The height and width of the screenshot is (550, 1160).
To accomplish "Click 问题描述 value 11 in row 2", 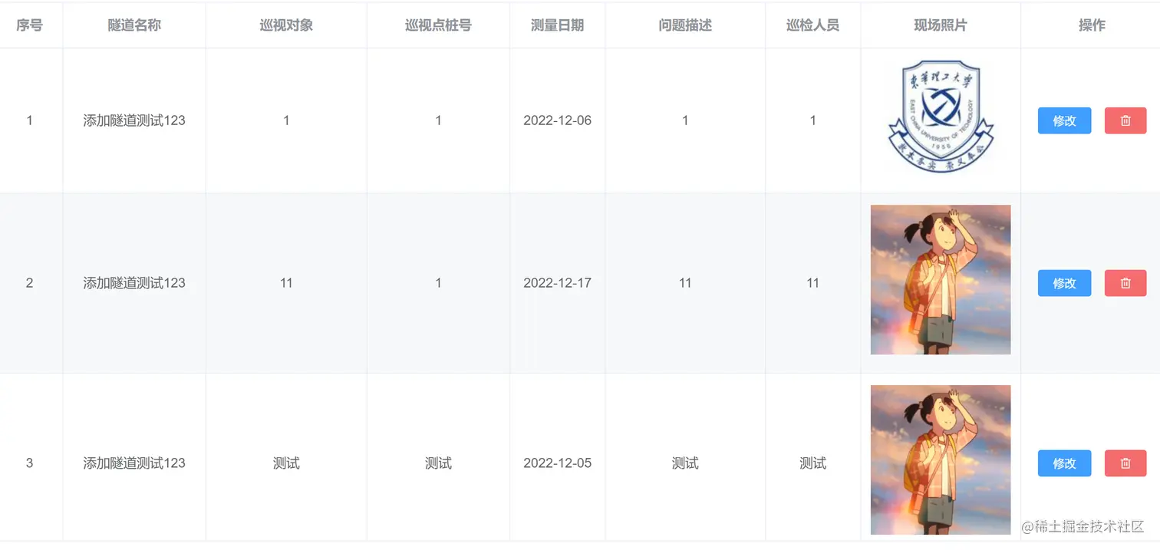I will [685, 283].
